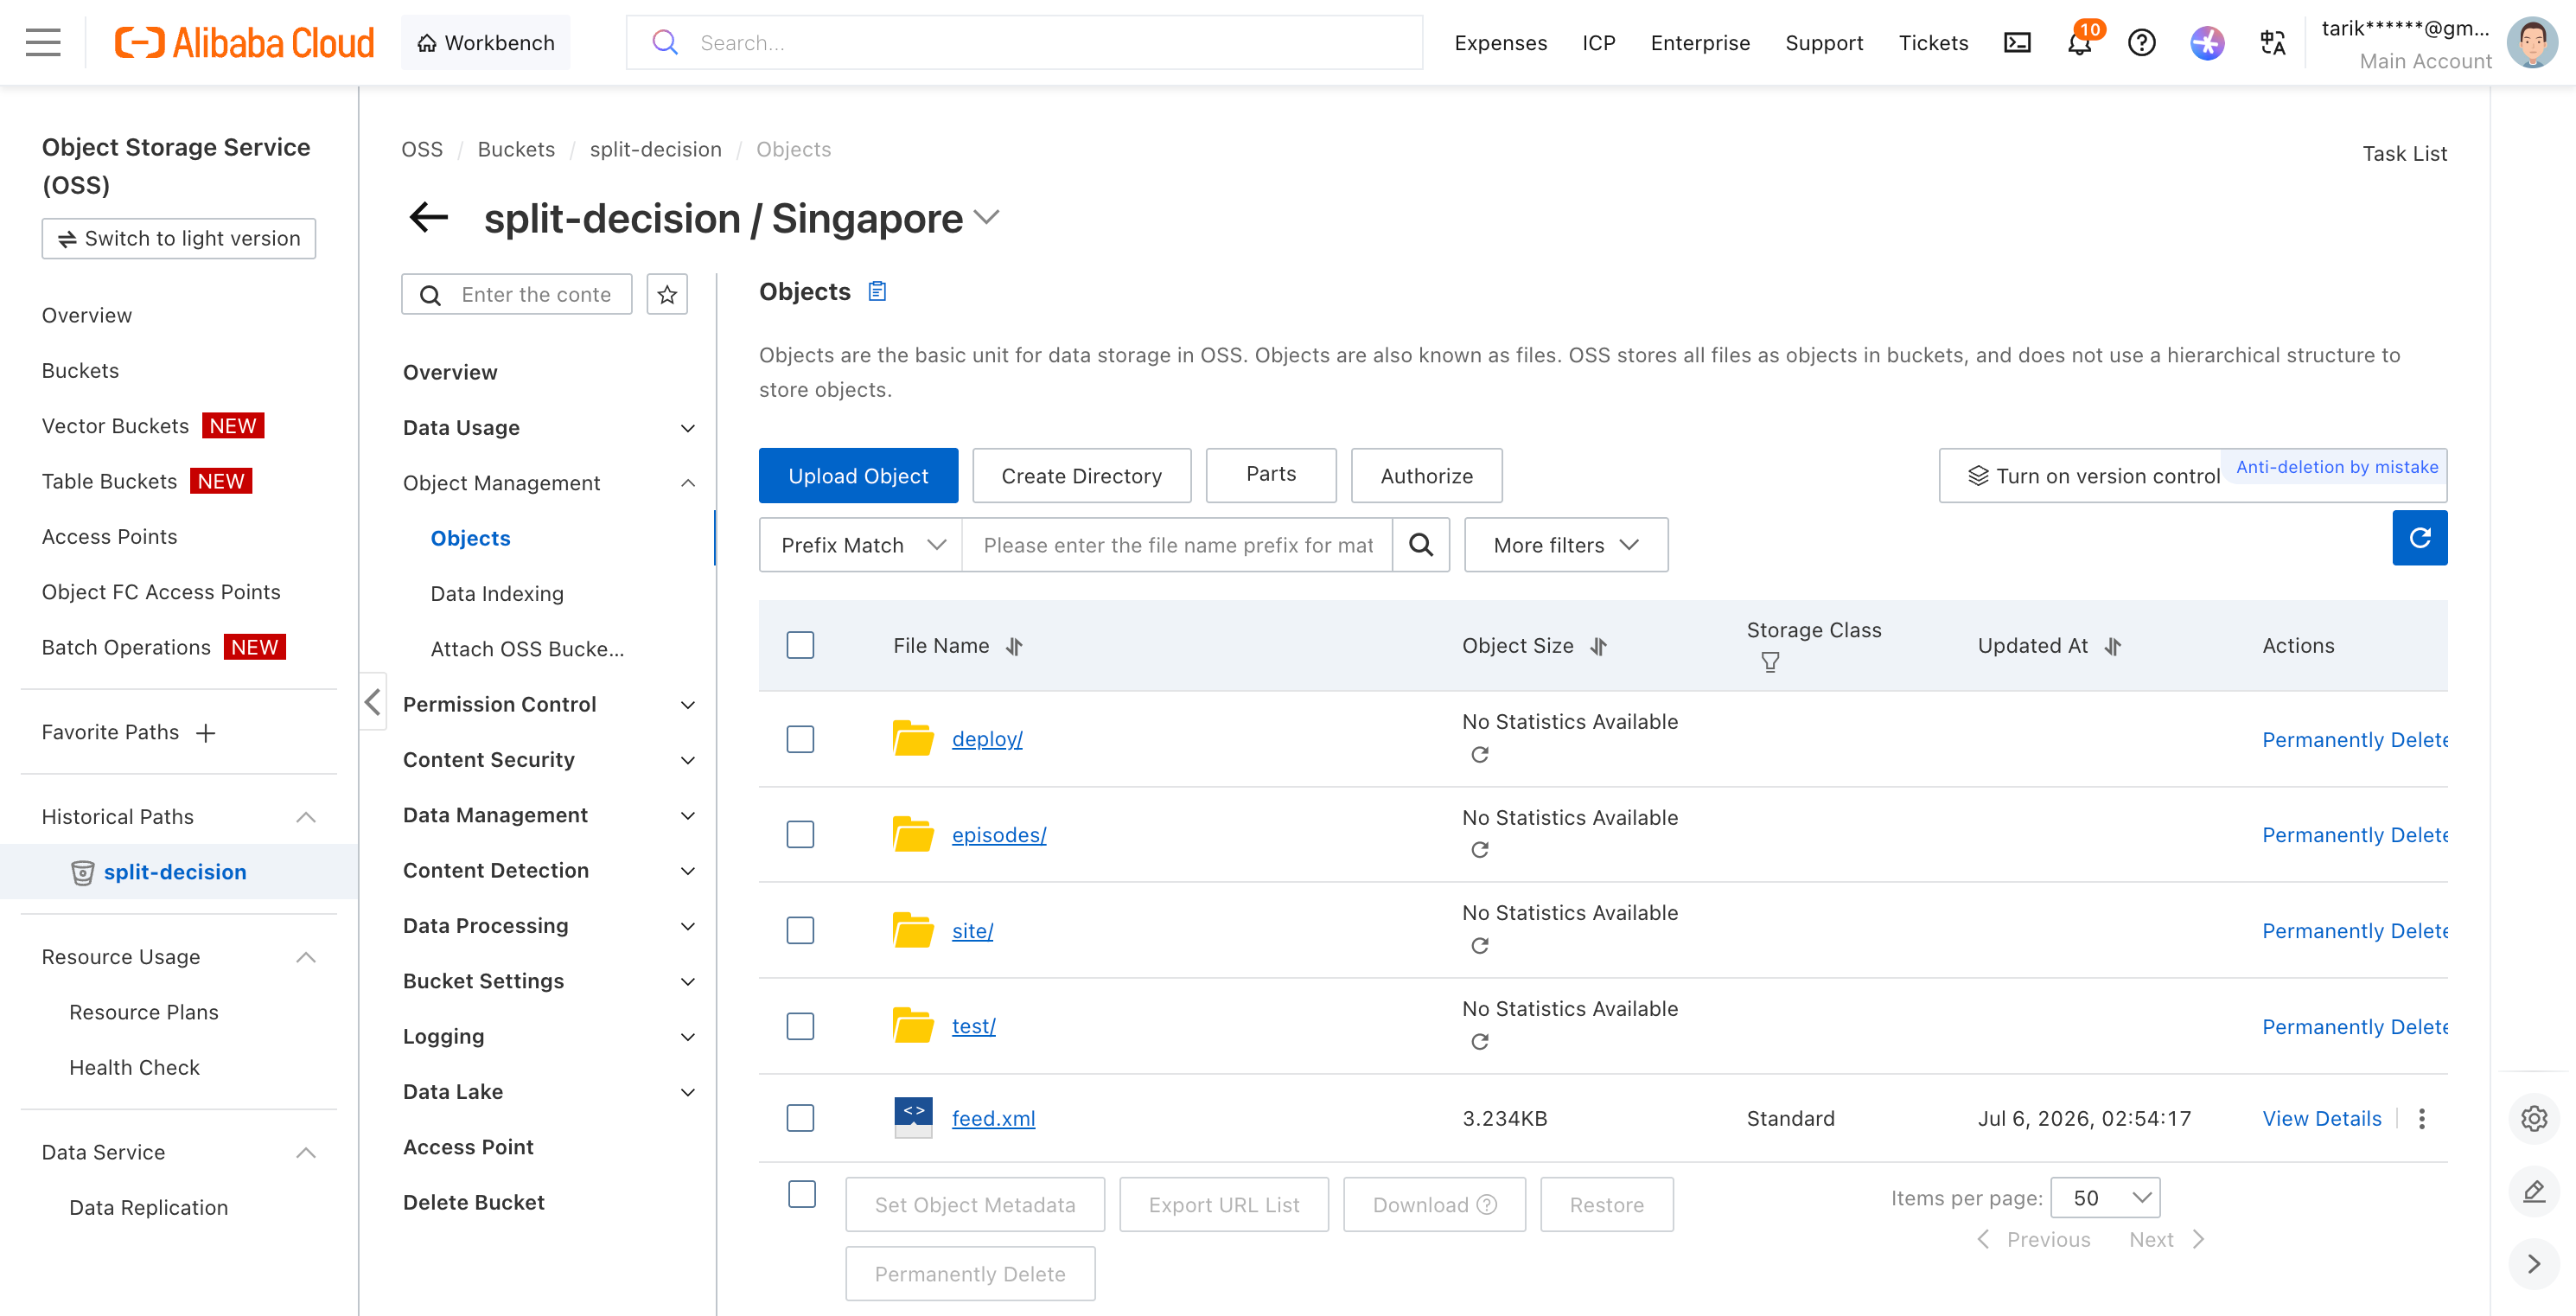Screen dimensions: 2576x1316
Task: Open more actions menu for feed.xml
Action: pyautogui.click(x=2421, y=1118)
